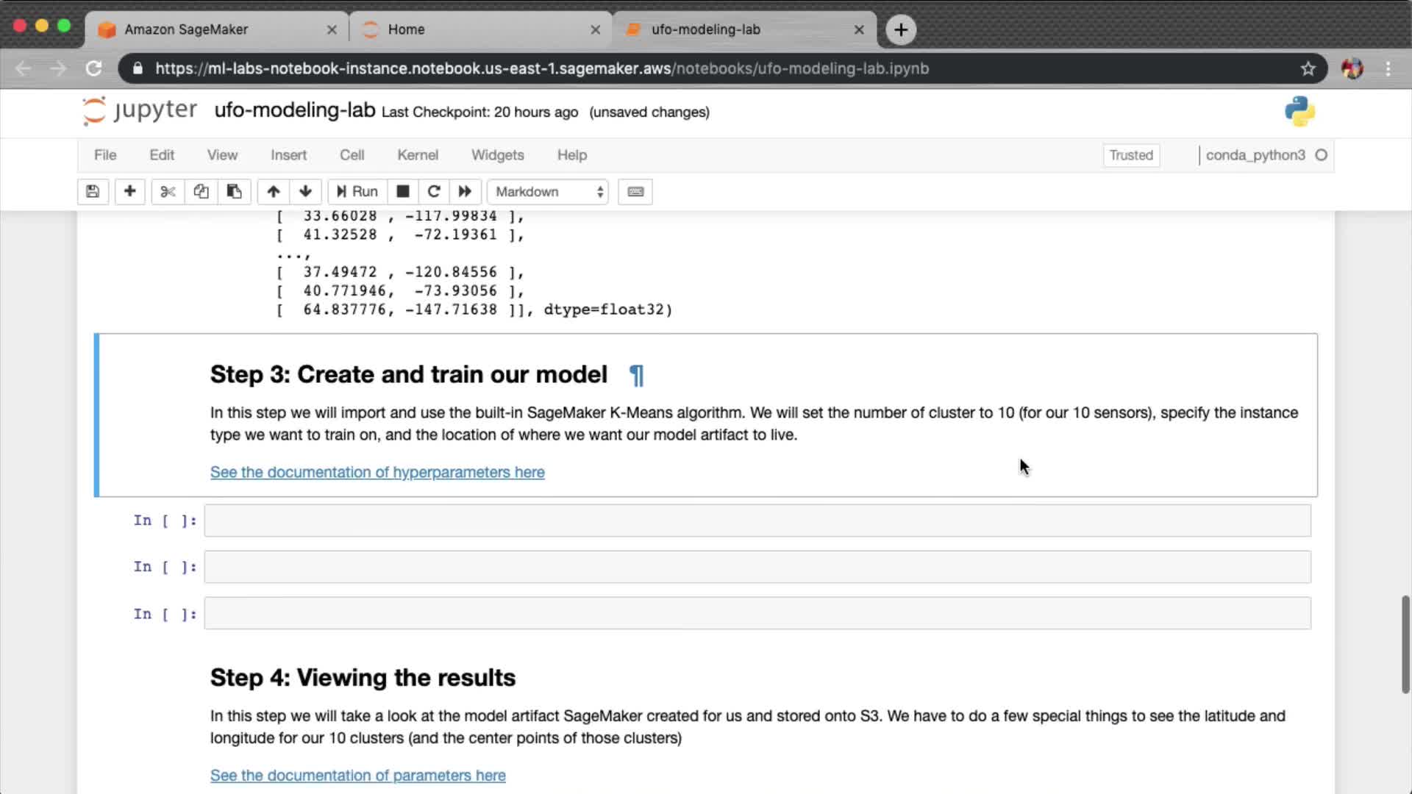Open hyperparameters documentation link
The image size is (1412, 794).
pos(377,472)
